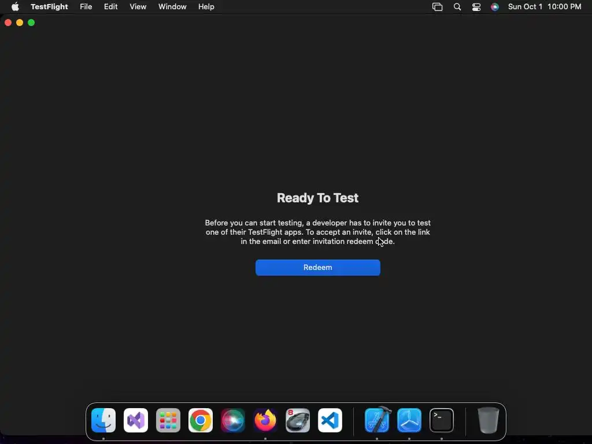Open the Asphalt 8 racing game icon

pyautogui.click(x=298, y=420)
